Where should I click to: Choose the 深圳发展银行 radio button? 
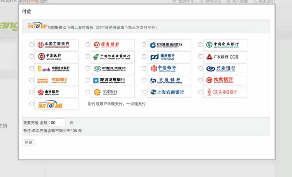(88, 80)
